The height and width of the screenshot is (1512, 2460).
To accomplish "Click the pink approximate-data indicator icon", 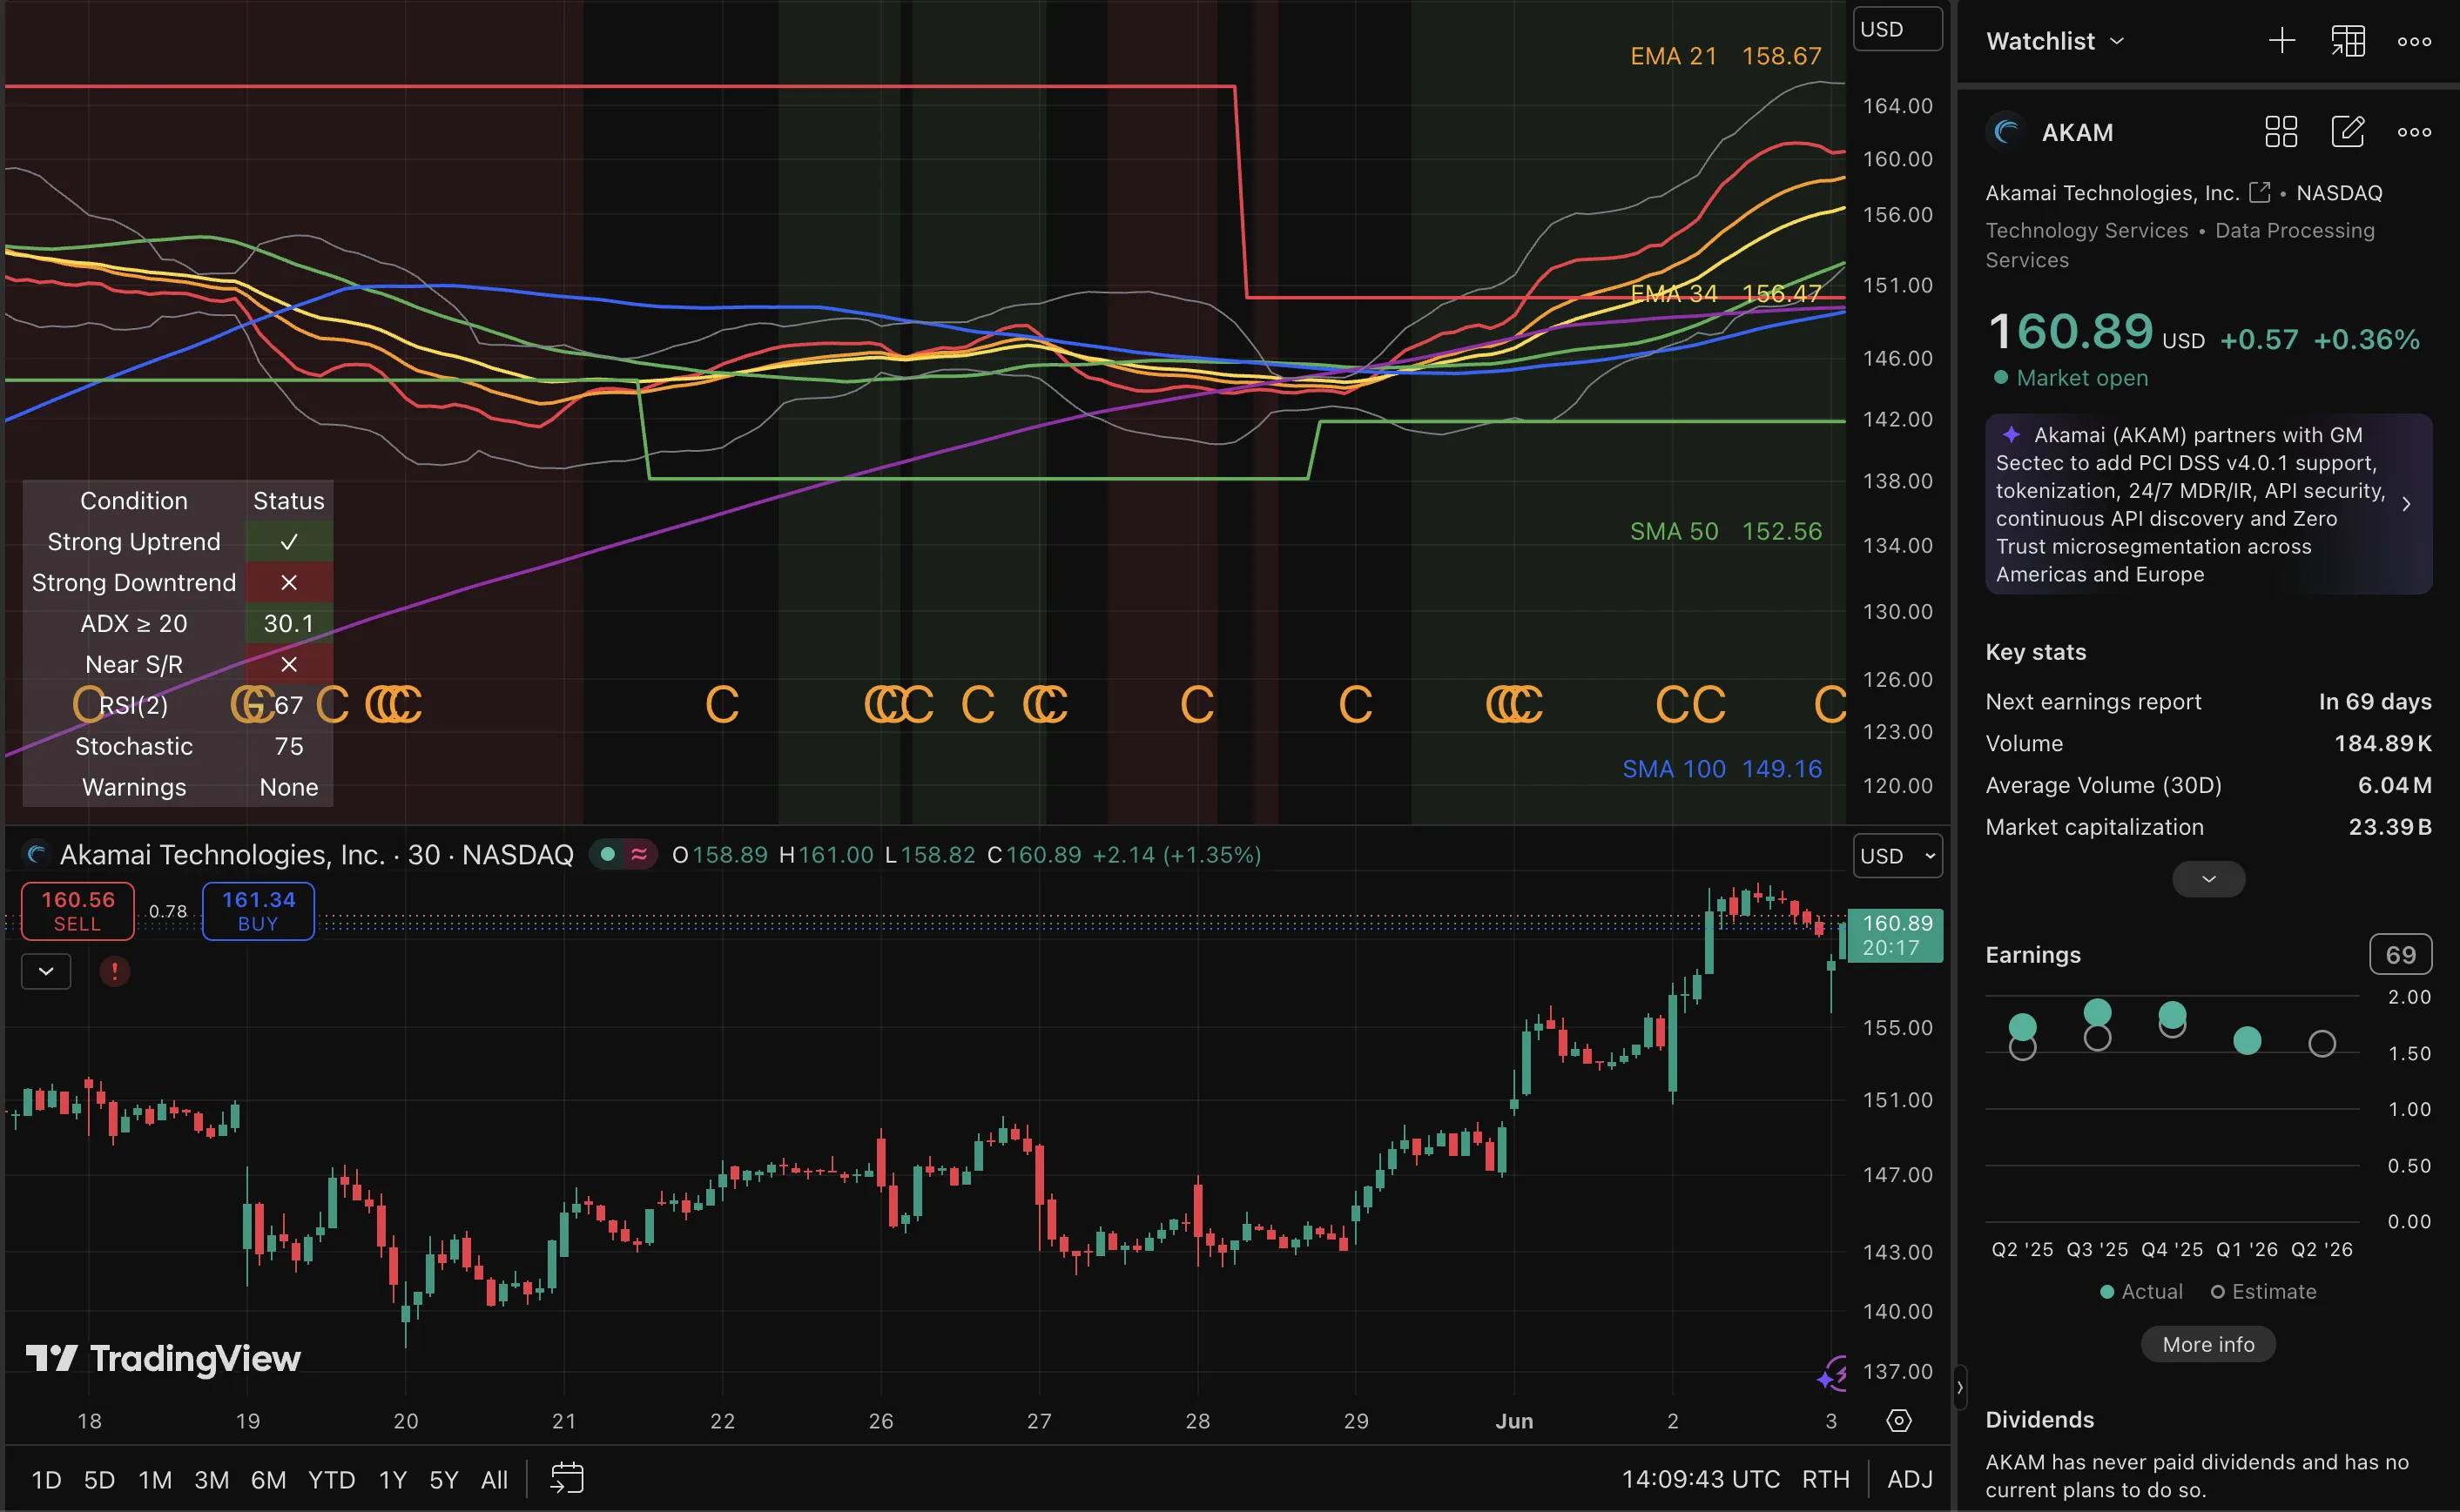I will click(x=639, y=854).
